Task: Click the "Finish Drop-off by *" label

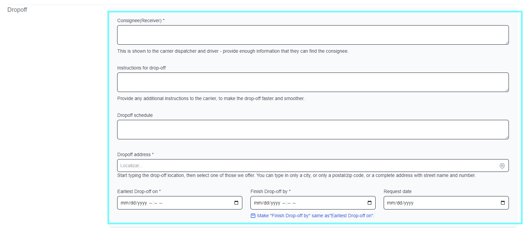Action: (x=271, y=191)
